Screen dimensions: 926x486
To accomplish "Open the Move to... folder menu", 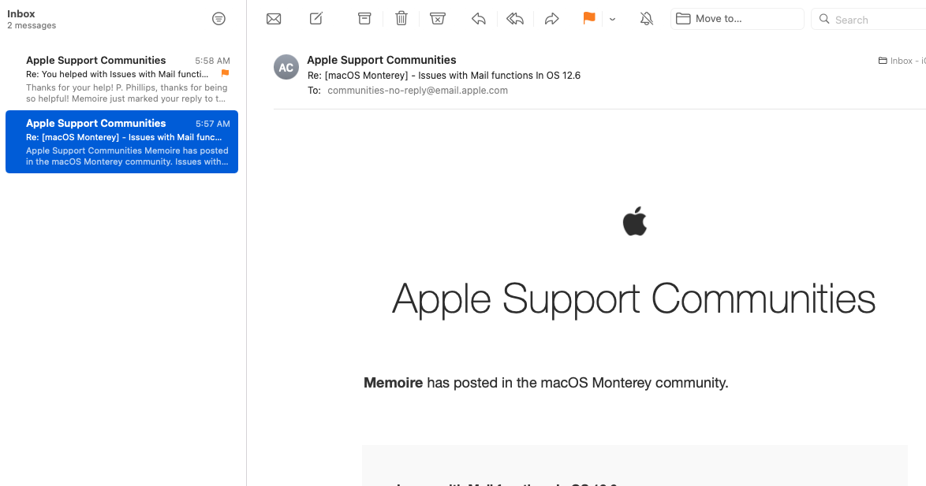I will tap(737, 19).
